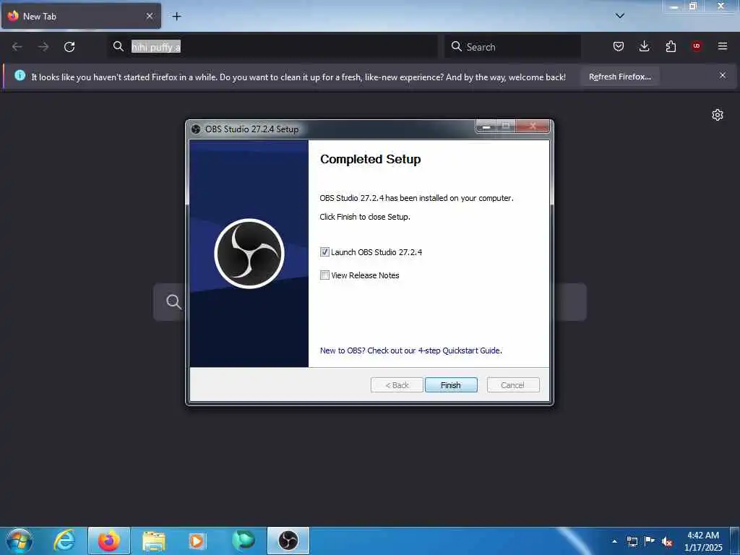The height and width of the screenshot is (555, 740).
Task: Open the 4-step Quickstart Guide link
Action: pos(410,350)
